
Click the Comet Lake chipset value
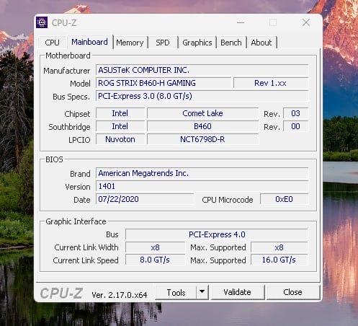[202, 113]
